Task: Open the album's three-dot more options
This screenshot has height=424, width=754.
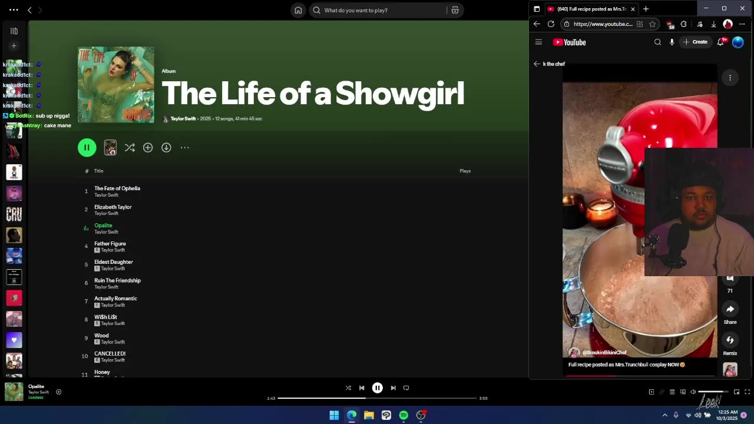Action: (x=185, y=148)
